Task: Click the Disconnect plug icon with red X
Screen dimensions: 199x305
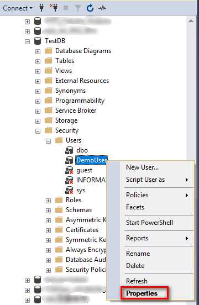Action: [54, 8]
